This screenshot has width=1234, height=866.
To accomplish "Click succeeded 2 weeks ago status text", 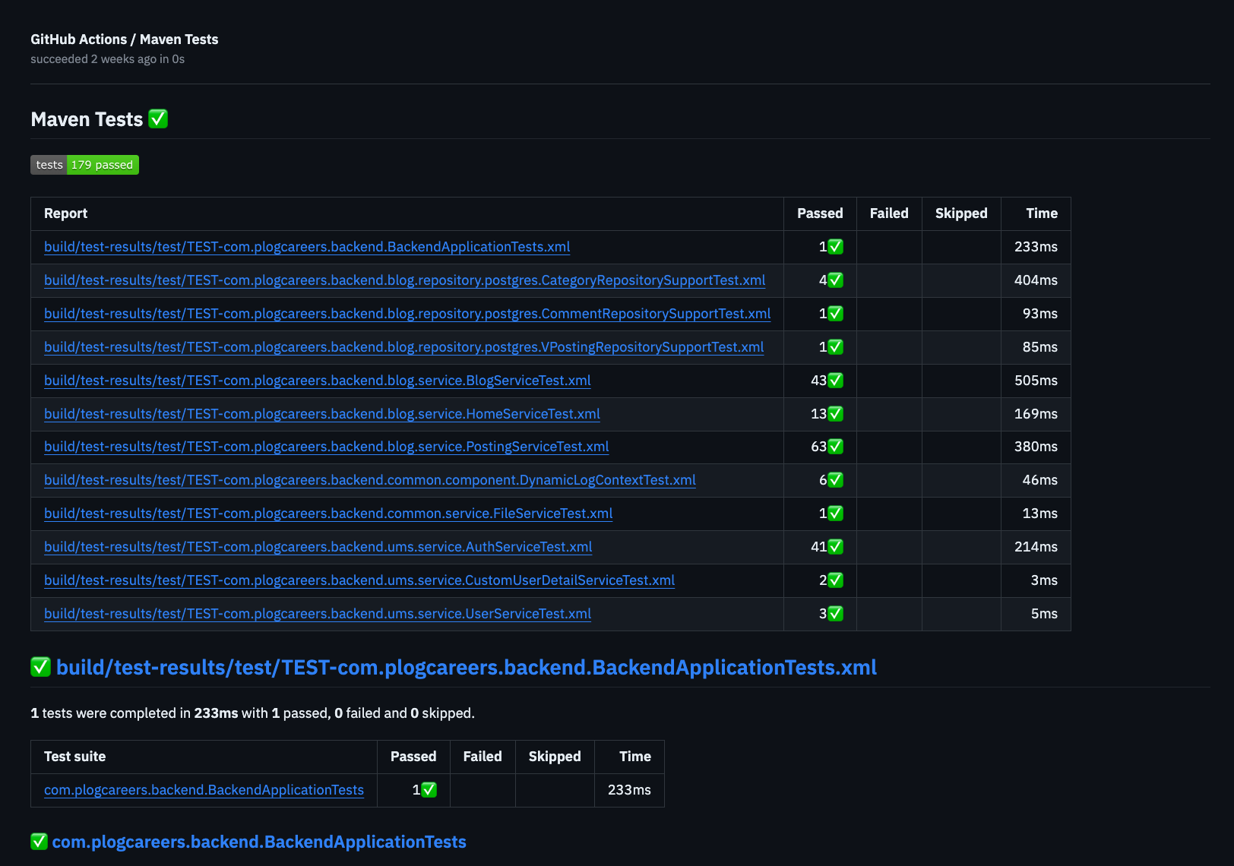I will pyautogui.click(x=107, y=59).
